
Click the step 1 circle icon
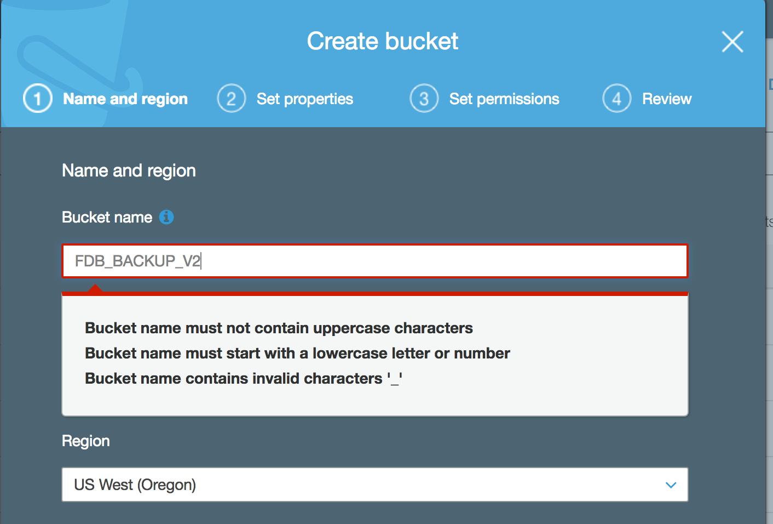coord(37,98)
